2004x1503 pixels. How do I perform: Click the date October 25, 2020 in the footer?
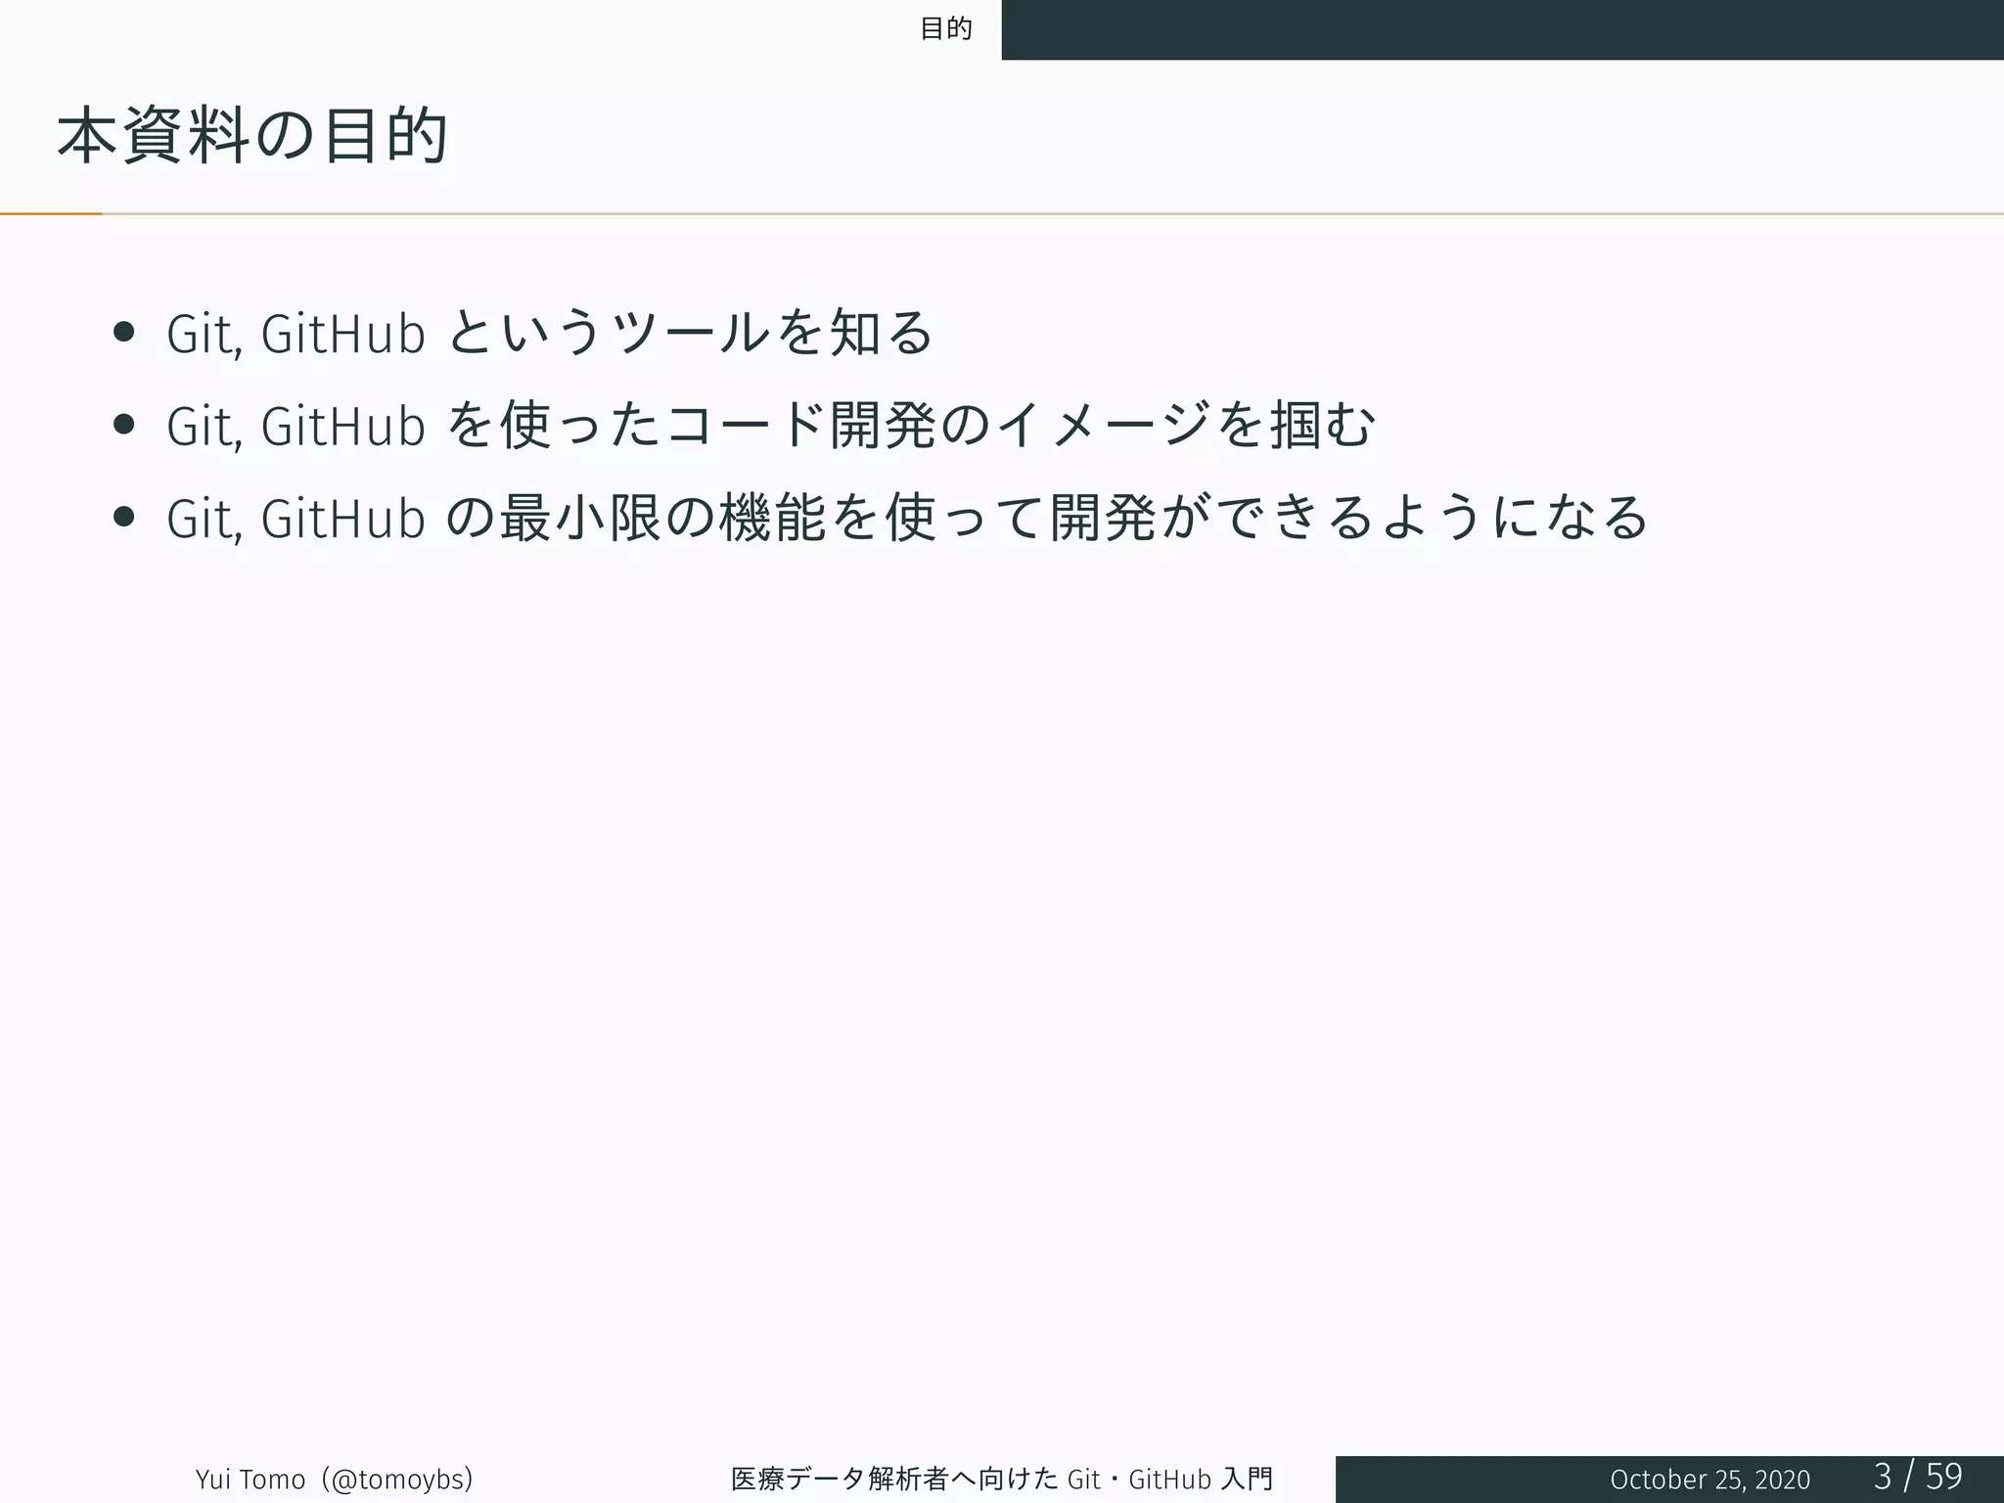1709,1480
